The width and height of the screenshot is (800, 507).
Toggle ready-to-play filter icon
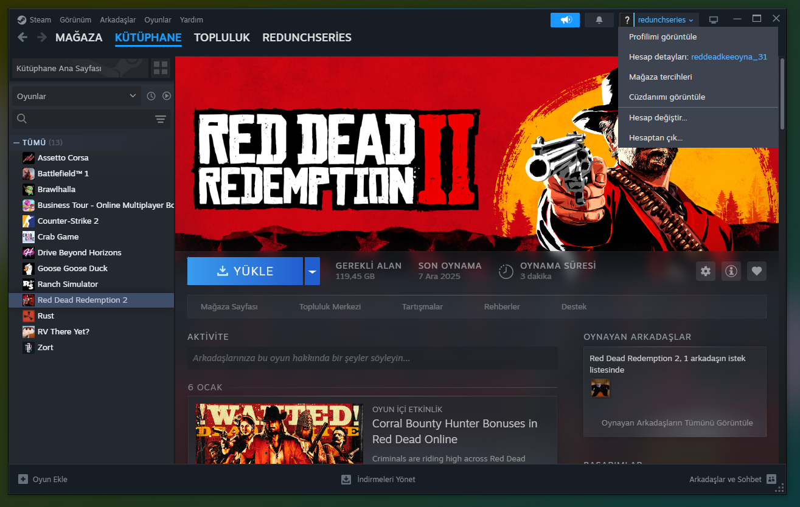(167, 96)
